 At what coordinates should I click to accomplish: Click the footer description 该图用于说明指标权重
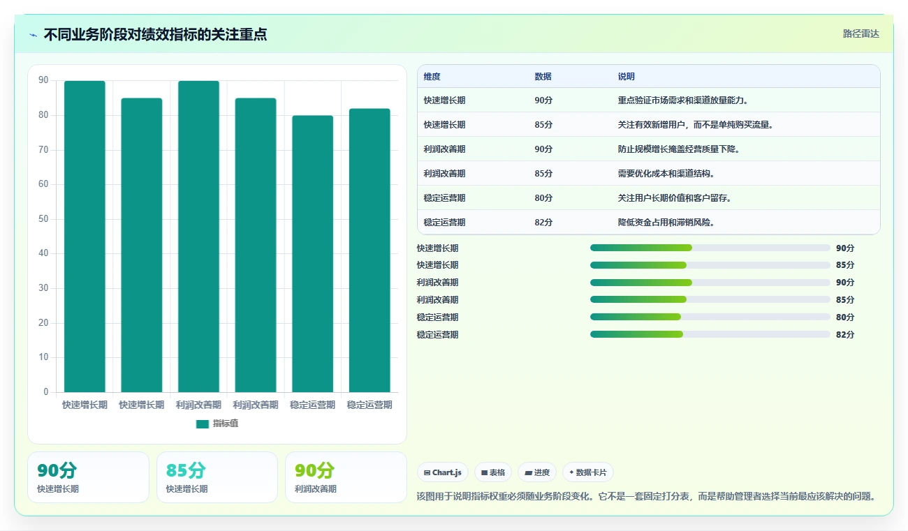coord(645,497)
